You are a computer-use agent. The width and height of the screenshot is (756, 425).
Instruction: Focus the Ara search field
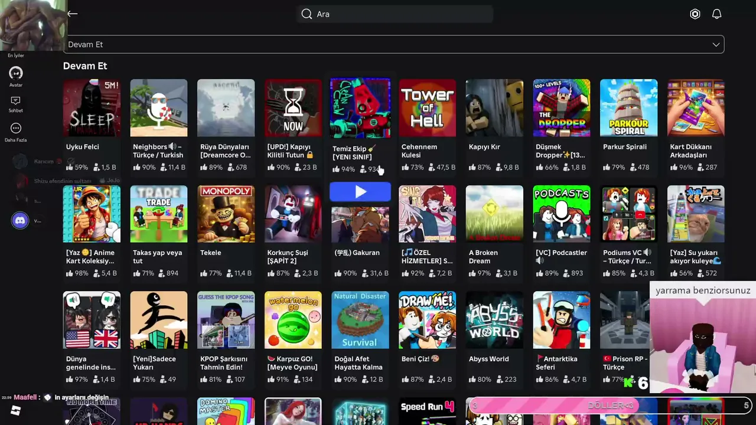395,14
